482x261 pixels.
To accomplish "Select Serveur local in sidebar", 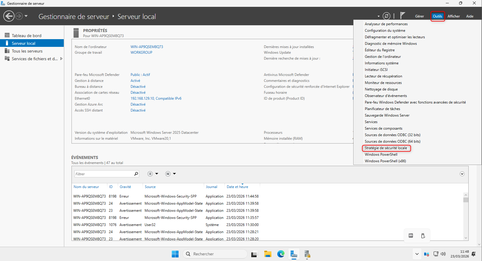I will (x=32, y=43).
